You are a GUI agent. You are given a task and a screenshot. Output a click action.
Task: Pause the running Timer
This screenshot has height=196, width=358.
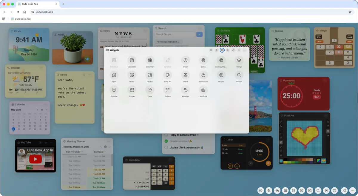268,163
